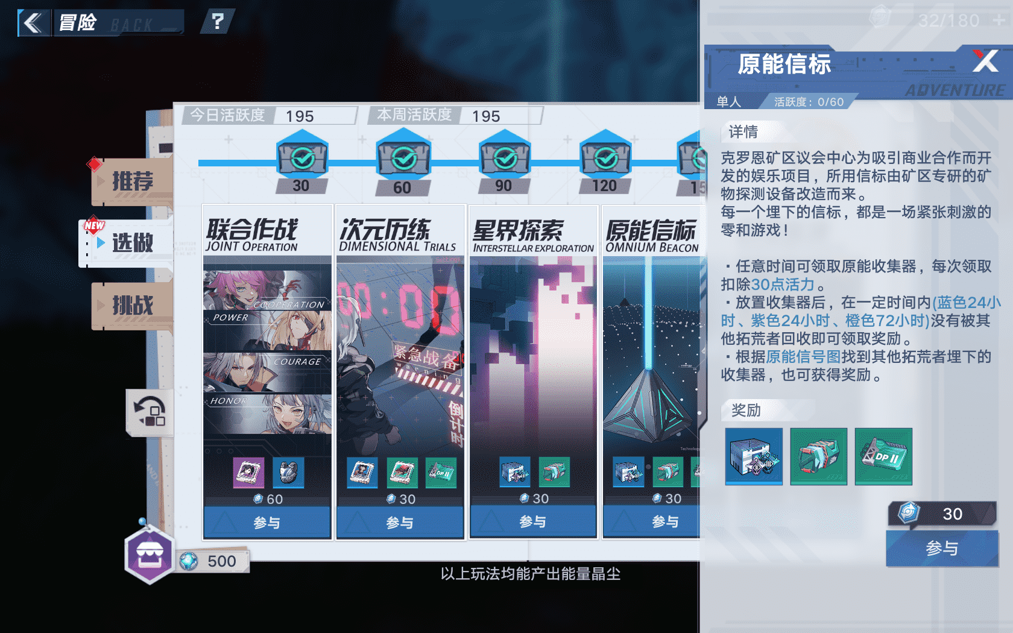
Task: Open the question mark help icon
Action: coord(218,22)
